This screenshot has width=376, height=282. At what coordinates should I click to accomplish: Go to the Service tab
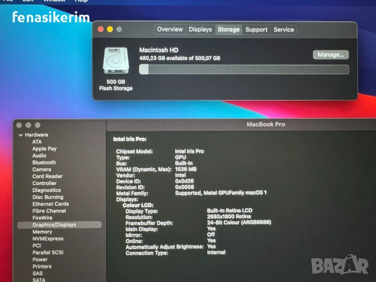pyautogui.click(x=283, y=29)
